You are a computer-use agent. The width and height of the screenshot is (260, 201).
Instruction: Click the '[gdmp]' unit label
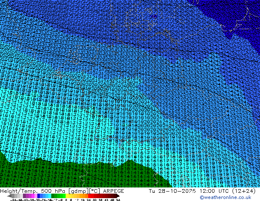[x=78, y=191]
